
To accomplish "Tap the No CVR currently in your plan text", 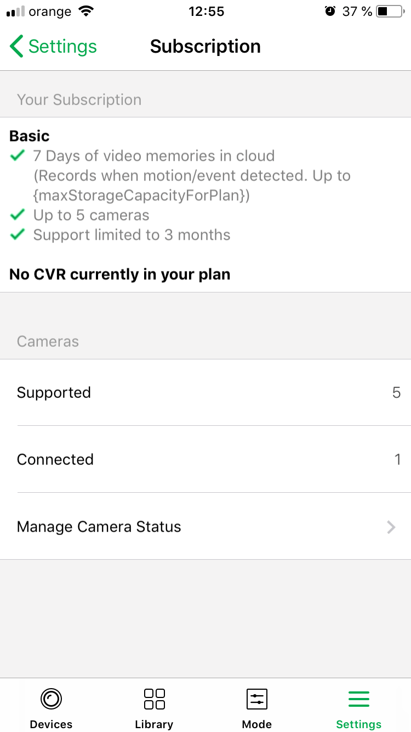I will click(120, 274).
